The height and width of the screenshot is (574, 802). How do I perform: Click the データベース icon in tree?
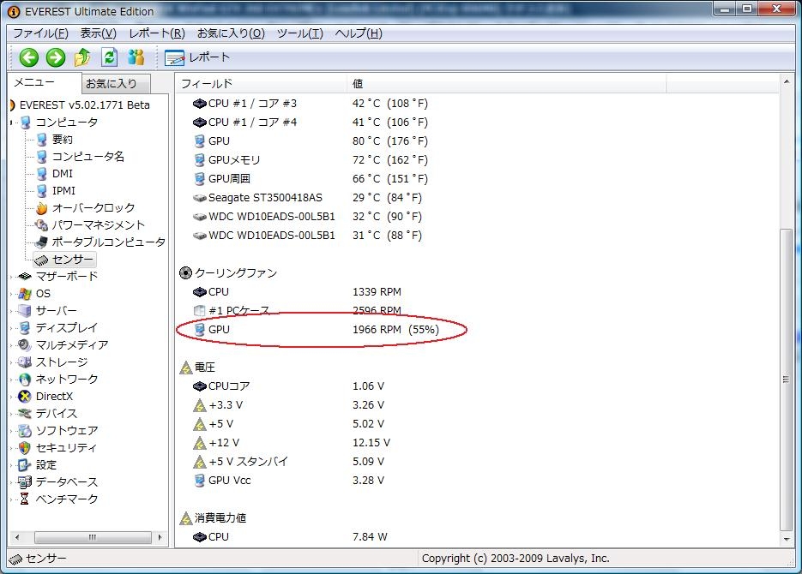25,482
